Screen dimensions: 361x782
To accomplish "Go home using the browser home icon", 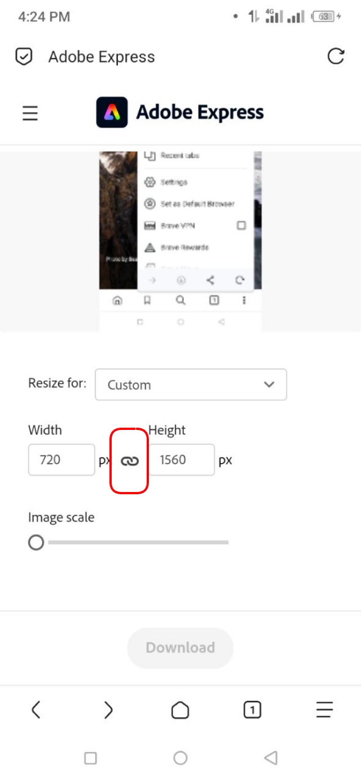I will click(180, 710).
